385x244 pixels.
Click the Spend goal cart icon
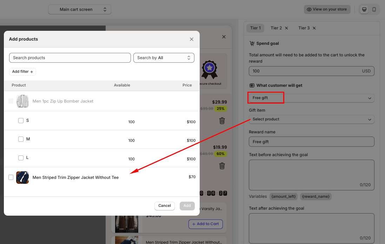[252, 43]
